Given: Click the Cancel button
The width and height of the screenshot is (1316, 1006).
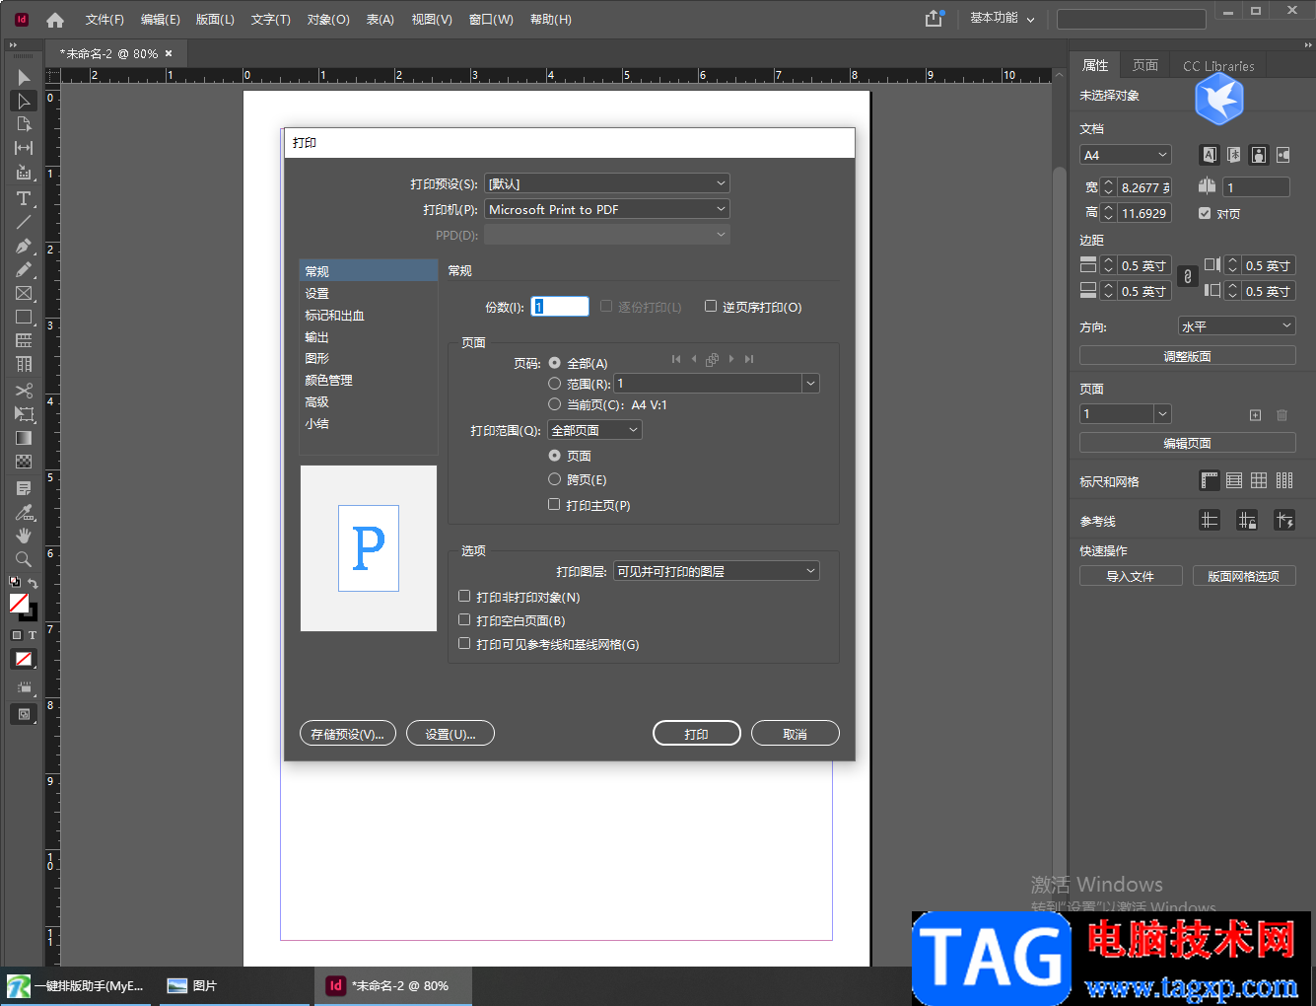Looking at the screenshot, I should tap(796, 734).
